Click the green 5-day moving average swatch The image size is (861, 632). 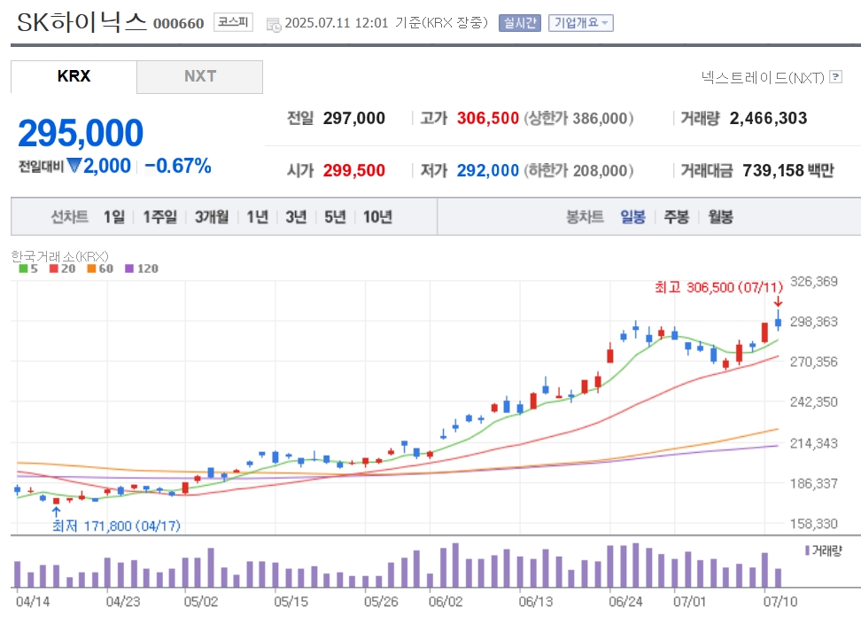[x=23, y=269]
